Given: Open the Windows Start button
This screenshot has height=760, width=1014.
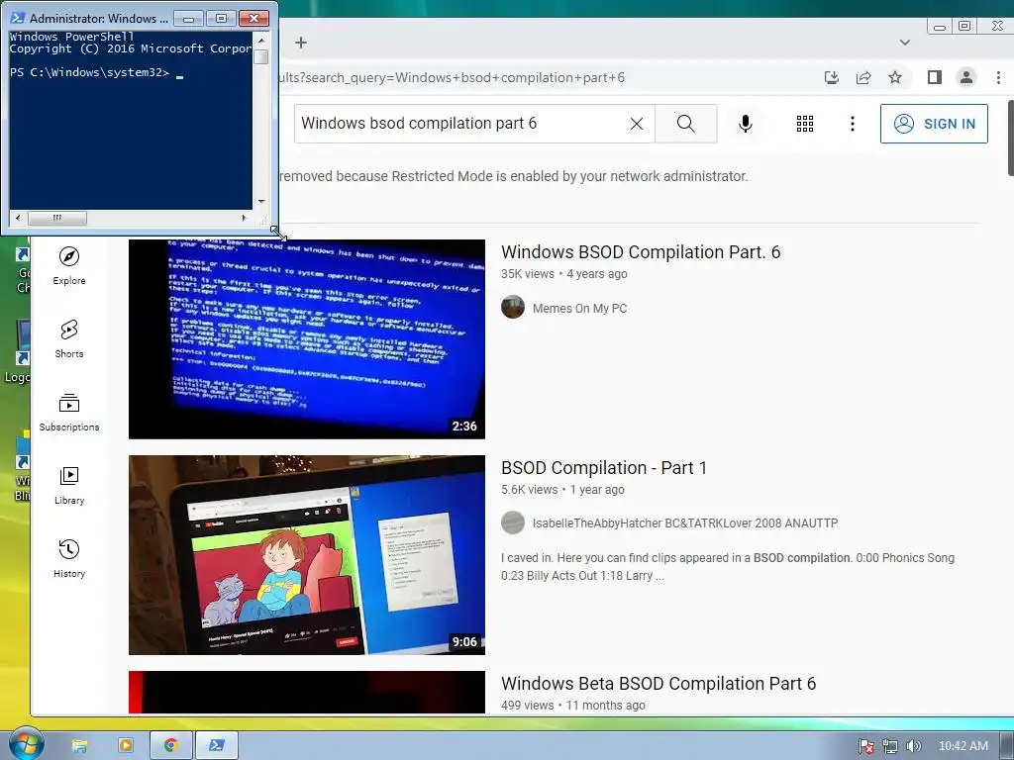Looking at the screenshot, I should click(x=26, y=744).
